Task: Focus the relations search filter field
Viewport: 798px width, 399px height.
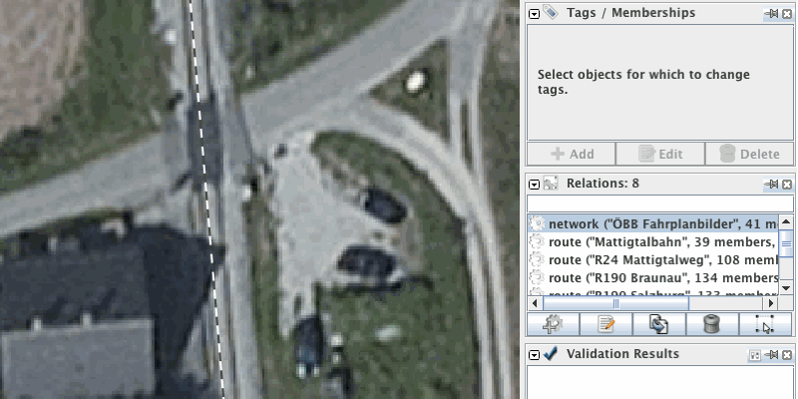Action: click(x=660, y=203)
